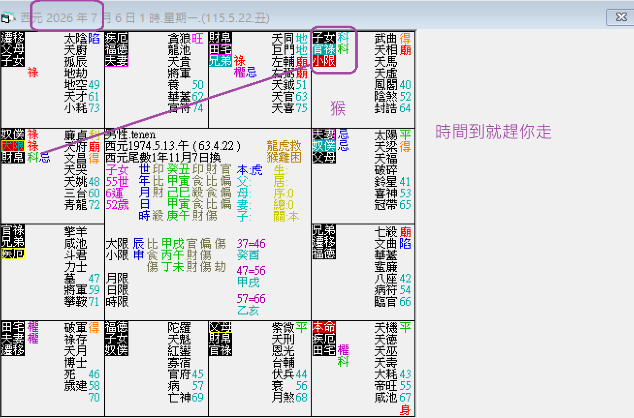Select the red 身 marker at the bottom-right corner
Screen dimensions: 634x418
tap(406, 409)
